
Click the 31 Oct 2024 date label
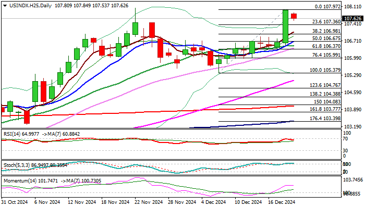pos(15,202)
